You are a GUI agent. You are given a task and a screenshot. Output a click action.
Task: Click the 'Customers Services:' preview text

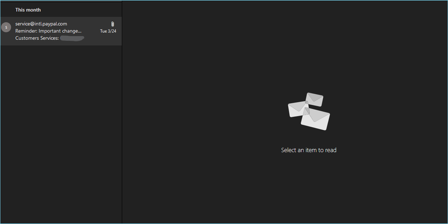[37, 38]
